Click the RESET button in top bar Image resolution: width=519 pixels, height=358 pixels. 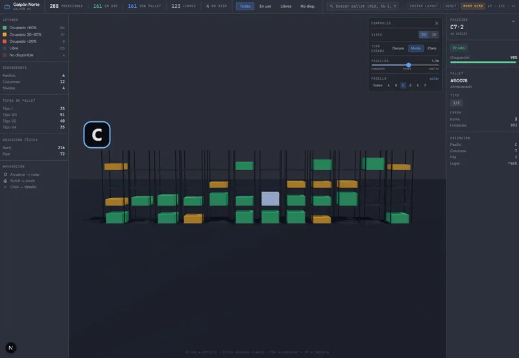(450, 6)
